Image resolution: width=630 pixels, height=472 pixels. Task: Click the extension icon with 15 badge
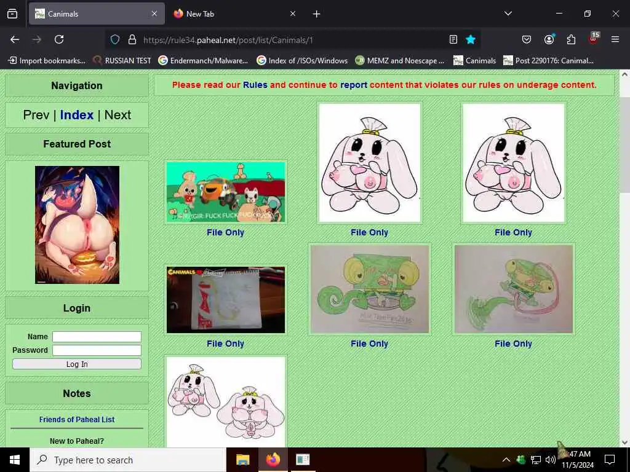(x=594, y=39)
